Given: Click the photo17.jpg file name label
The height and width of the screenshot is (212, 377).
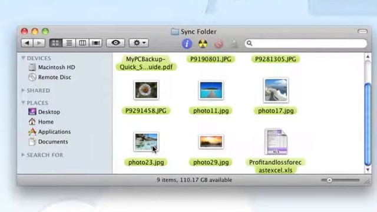Looking at the screenshot, I should [x=276, y=111].
